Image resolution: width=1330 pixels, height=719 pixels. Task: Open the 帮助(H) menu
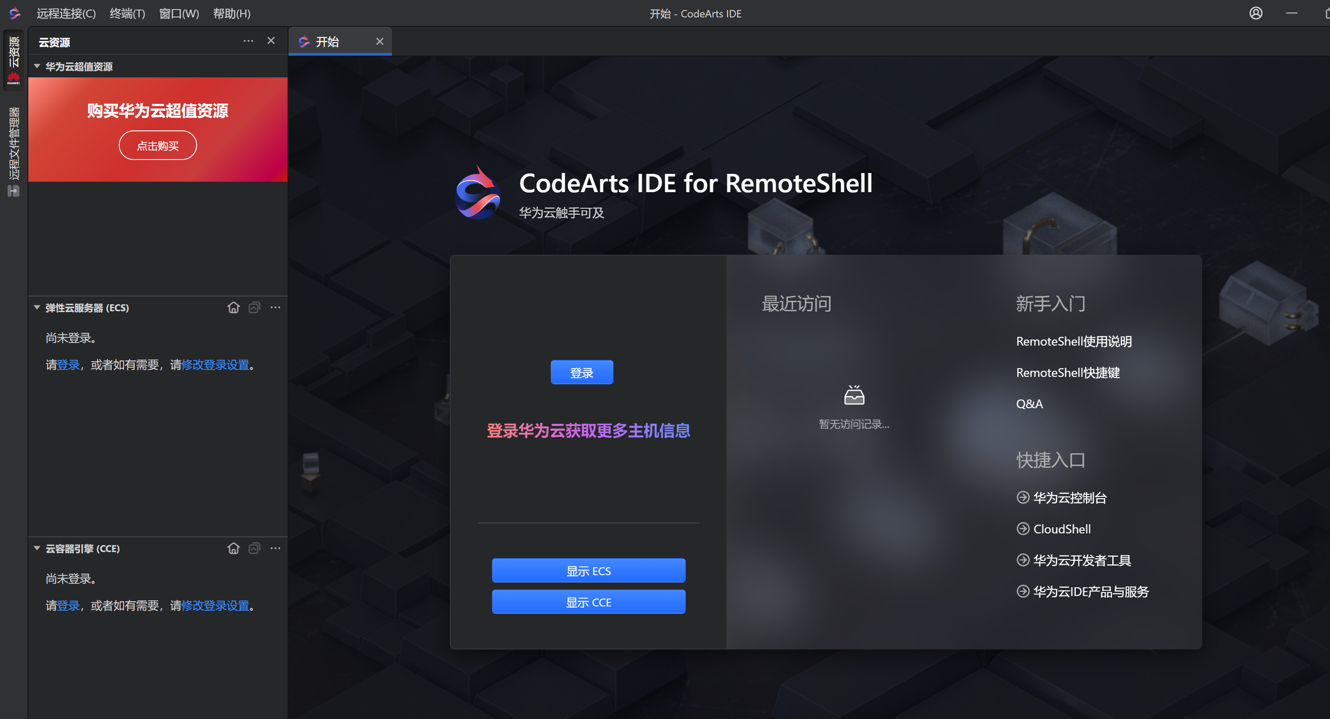[232, 13]
